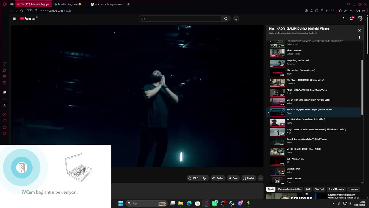Share the video using Paylaş
Image resolution: width=369 pixels, height=208 pixels.
coord(218,178)
